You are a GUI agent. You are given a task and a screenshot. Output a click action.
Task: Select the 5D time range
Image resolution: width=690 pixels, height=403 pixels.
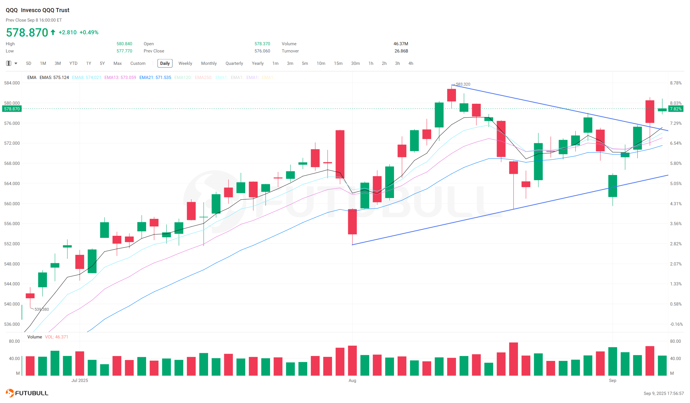[29, 63]
